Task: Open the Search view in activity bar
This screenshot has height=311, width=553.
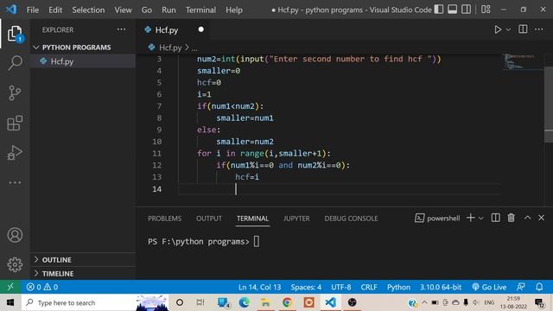Action: tap(15, 63)
